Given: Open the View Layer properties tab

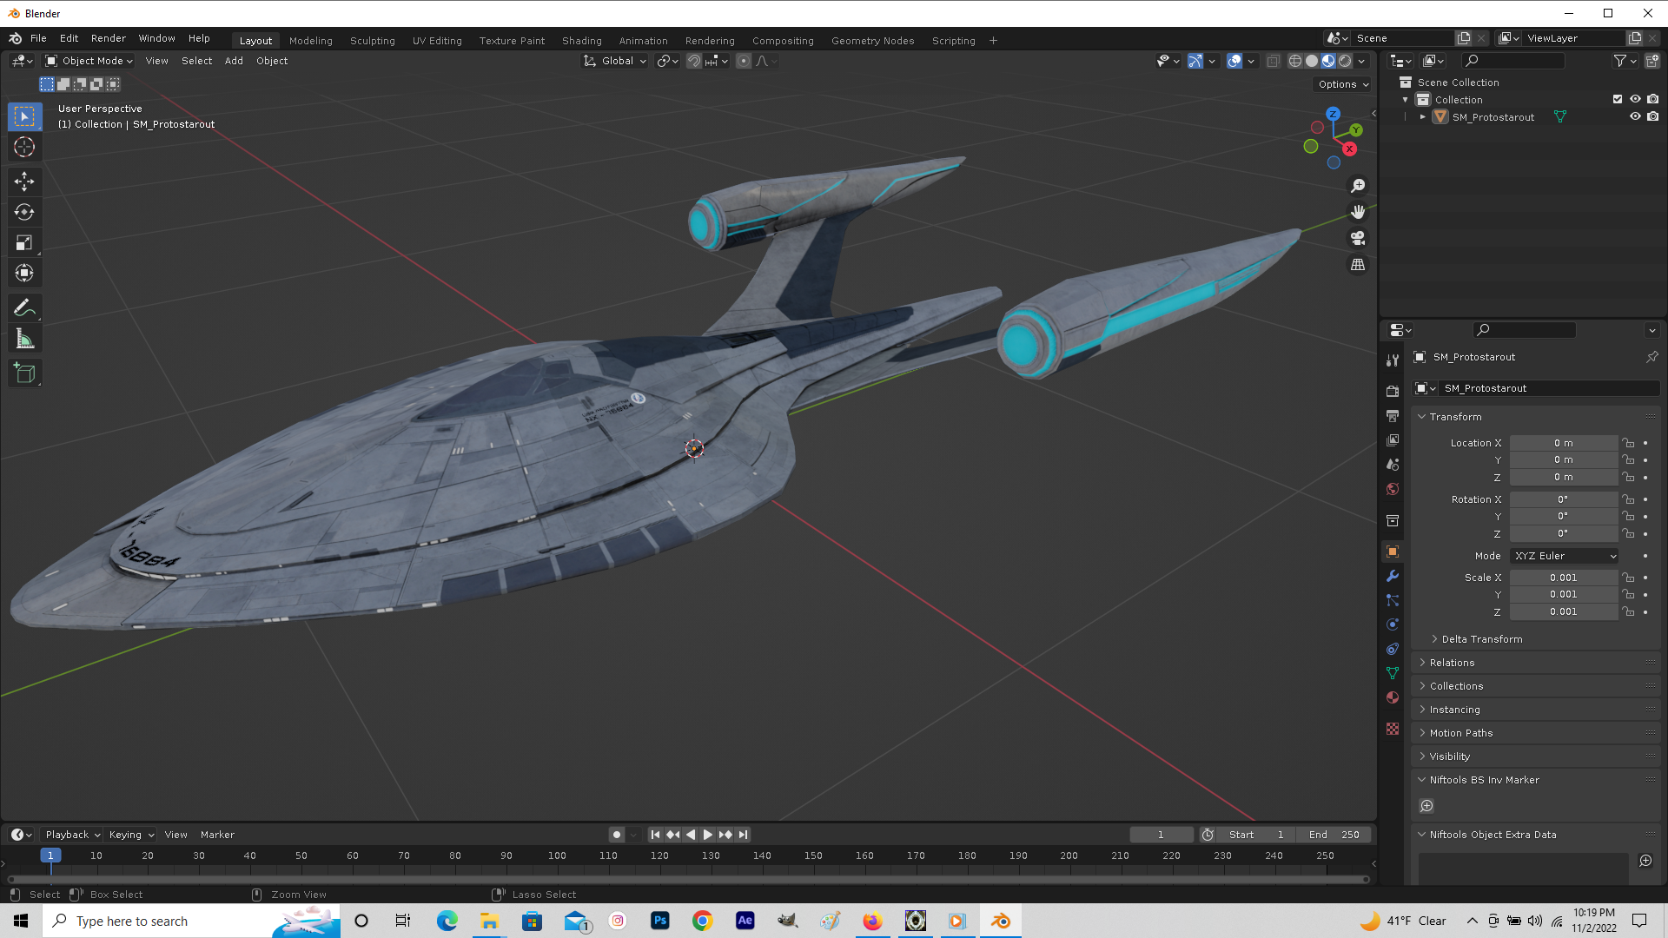Looking at the screenshot, I should [x=1393, y=440].
